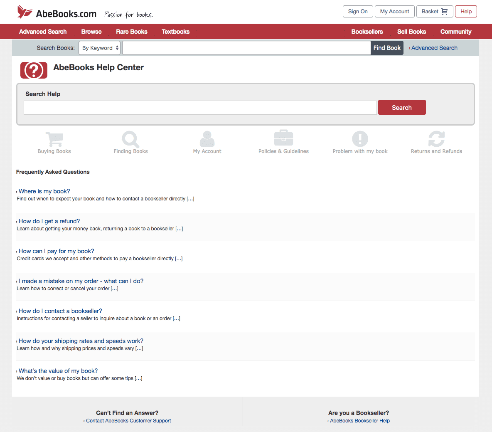492x432 pixels.
Task: Open Advanced Search in red navigation bar
Action: [x=43, y=32]
